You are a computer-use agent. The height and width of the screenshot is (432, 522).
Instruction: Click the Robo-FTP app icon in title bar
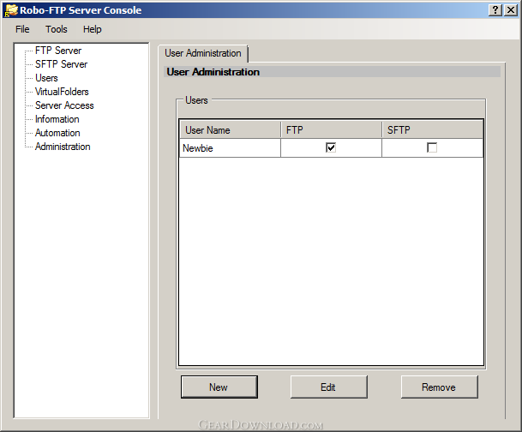click(11, 10)
